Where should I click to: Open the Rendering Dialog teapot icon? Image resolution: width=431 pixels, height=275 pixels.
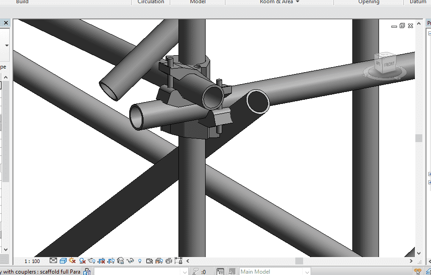coord(92,261)
